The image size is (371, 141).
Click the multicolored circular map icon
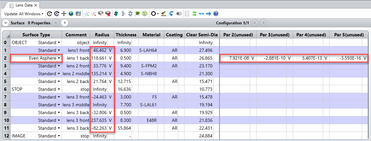pos(144,14)
